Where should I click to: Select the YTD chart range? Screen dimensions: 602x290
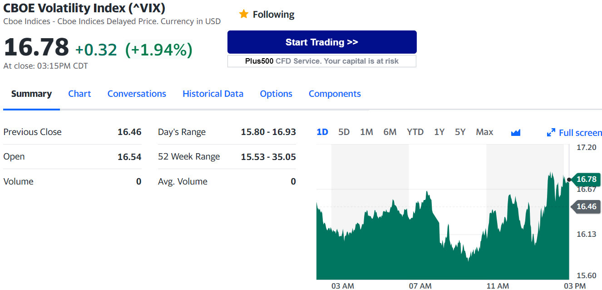tap(415, 132)
